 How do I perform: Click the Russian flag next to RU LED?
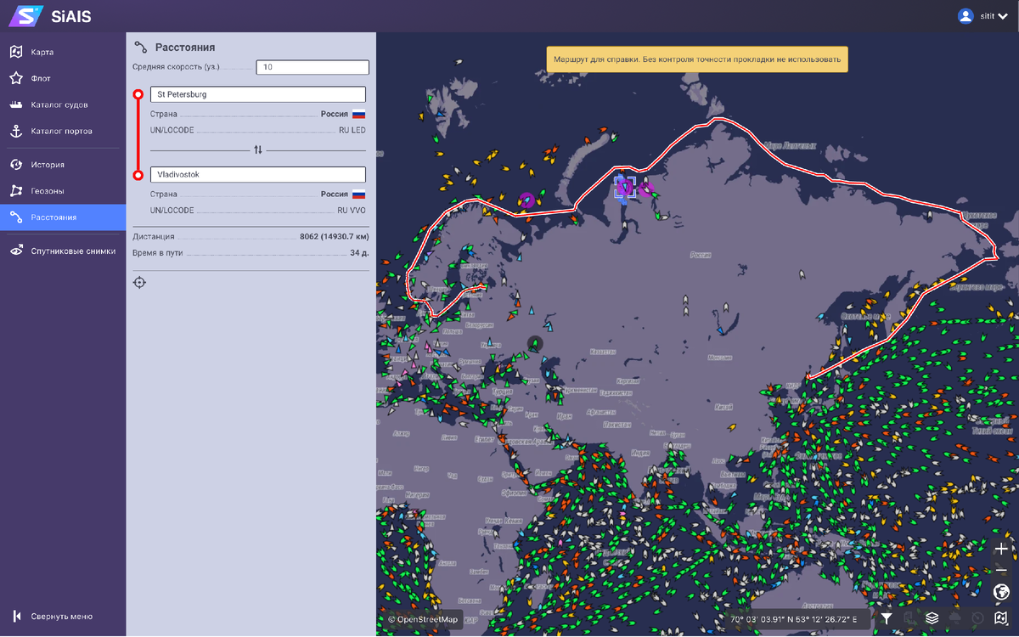358,114
